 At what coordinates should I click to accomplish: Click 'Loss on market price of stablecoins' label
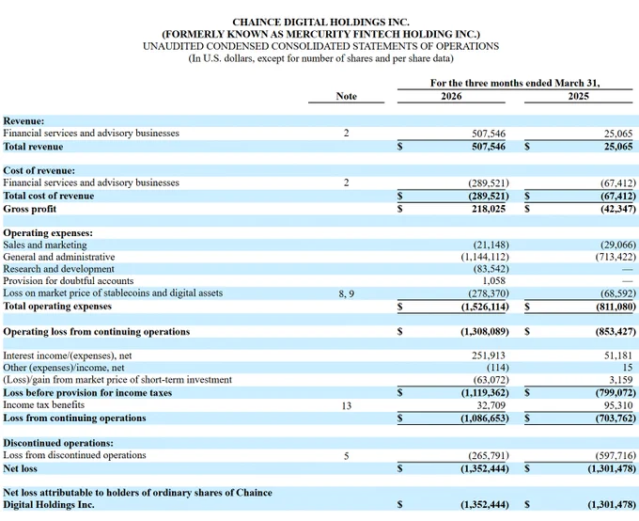pyautogui.click(x=113, y=292)
